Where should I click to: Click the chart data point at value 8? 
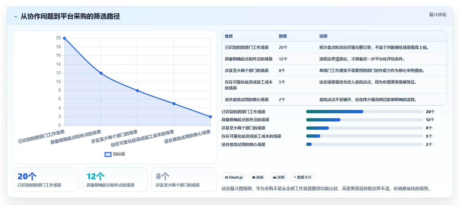pos(137,90)
